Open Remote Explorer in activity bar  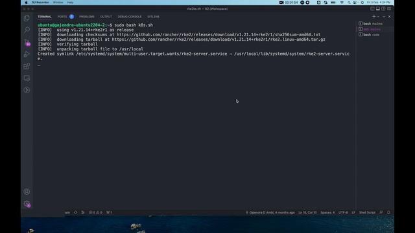tap(27, 78)
